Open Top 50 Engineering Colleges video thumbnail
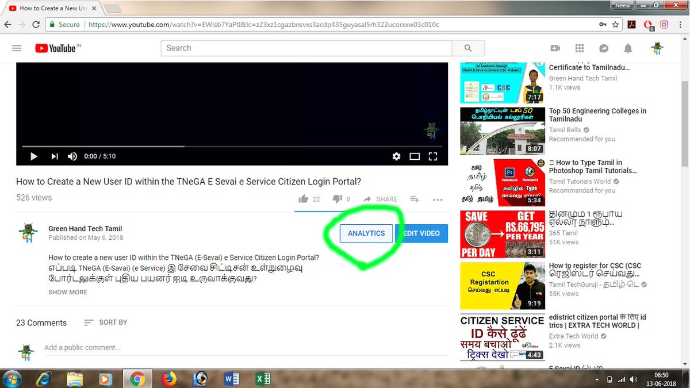The image size is (690, 388). click(503, 130)
